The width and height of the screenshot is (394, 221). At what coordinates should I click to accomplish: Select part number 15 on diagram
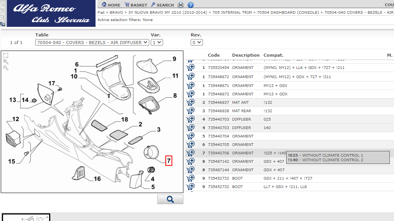(12, 161)
